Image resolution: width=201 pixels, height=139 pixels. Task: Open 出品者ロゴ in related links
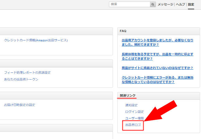click(x=133, y=125)
